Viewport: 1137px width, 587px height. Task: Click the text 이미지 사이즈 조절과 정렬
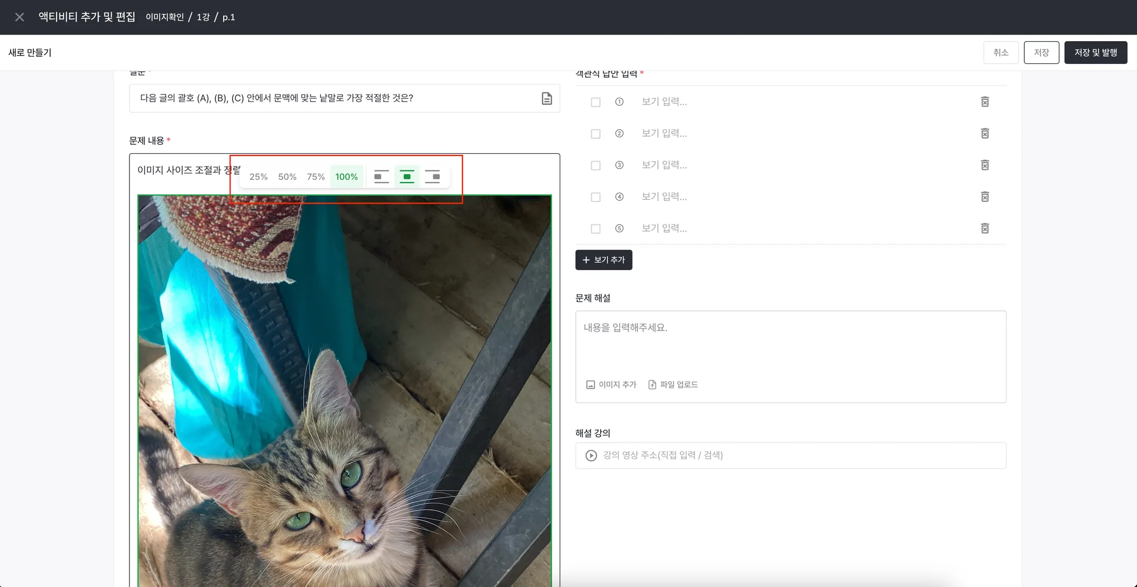point(189,170)
